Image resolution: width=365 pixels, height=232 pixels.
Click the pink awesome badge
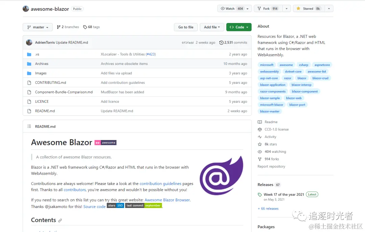(x=105, y=143)
